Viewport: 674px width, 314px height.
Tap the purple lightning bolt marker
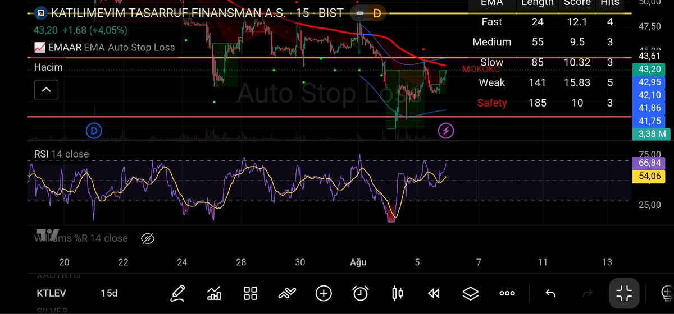[x=446, y=131]
